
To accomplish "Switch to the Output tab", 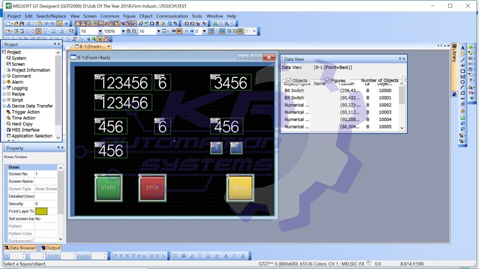I will tap(51, 248).
